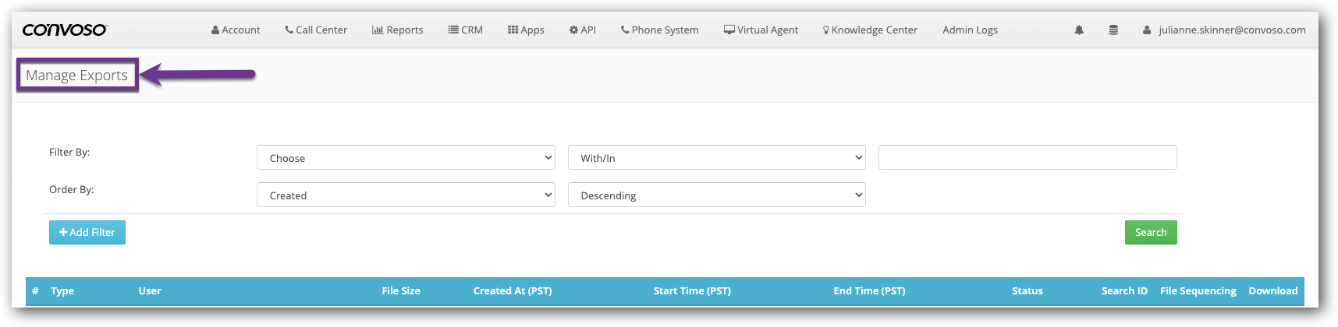This screenshot has height=327, width=1338.
Task: Open the Phone System menu
Action: tap(660, 30)
